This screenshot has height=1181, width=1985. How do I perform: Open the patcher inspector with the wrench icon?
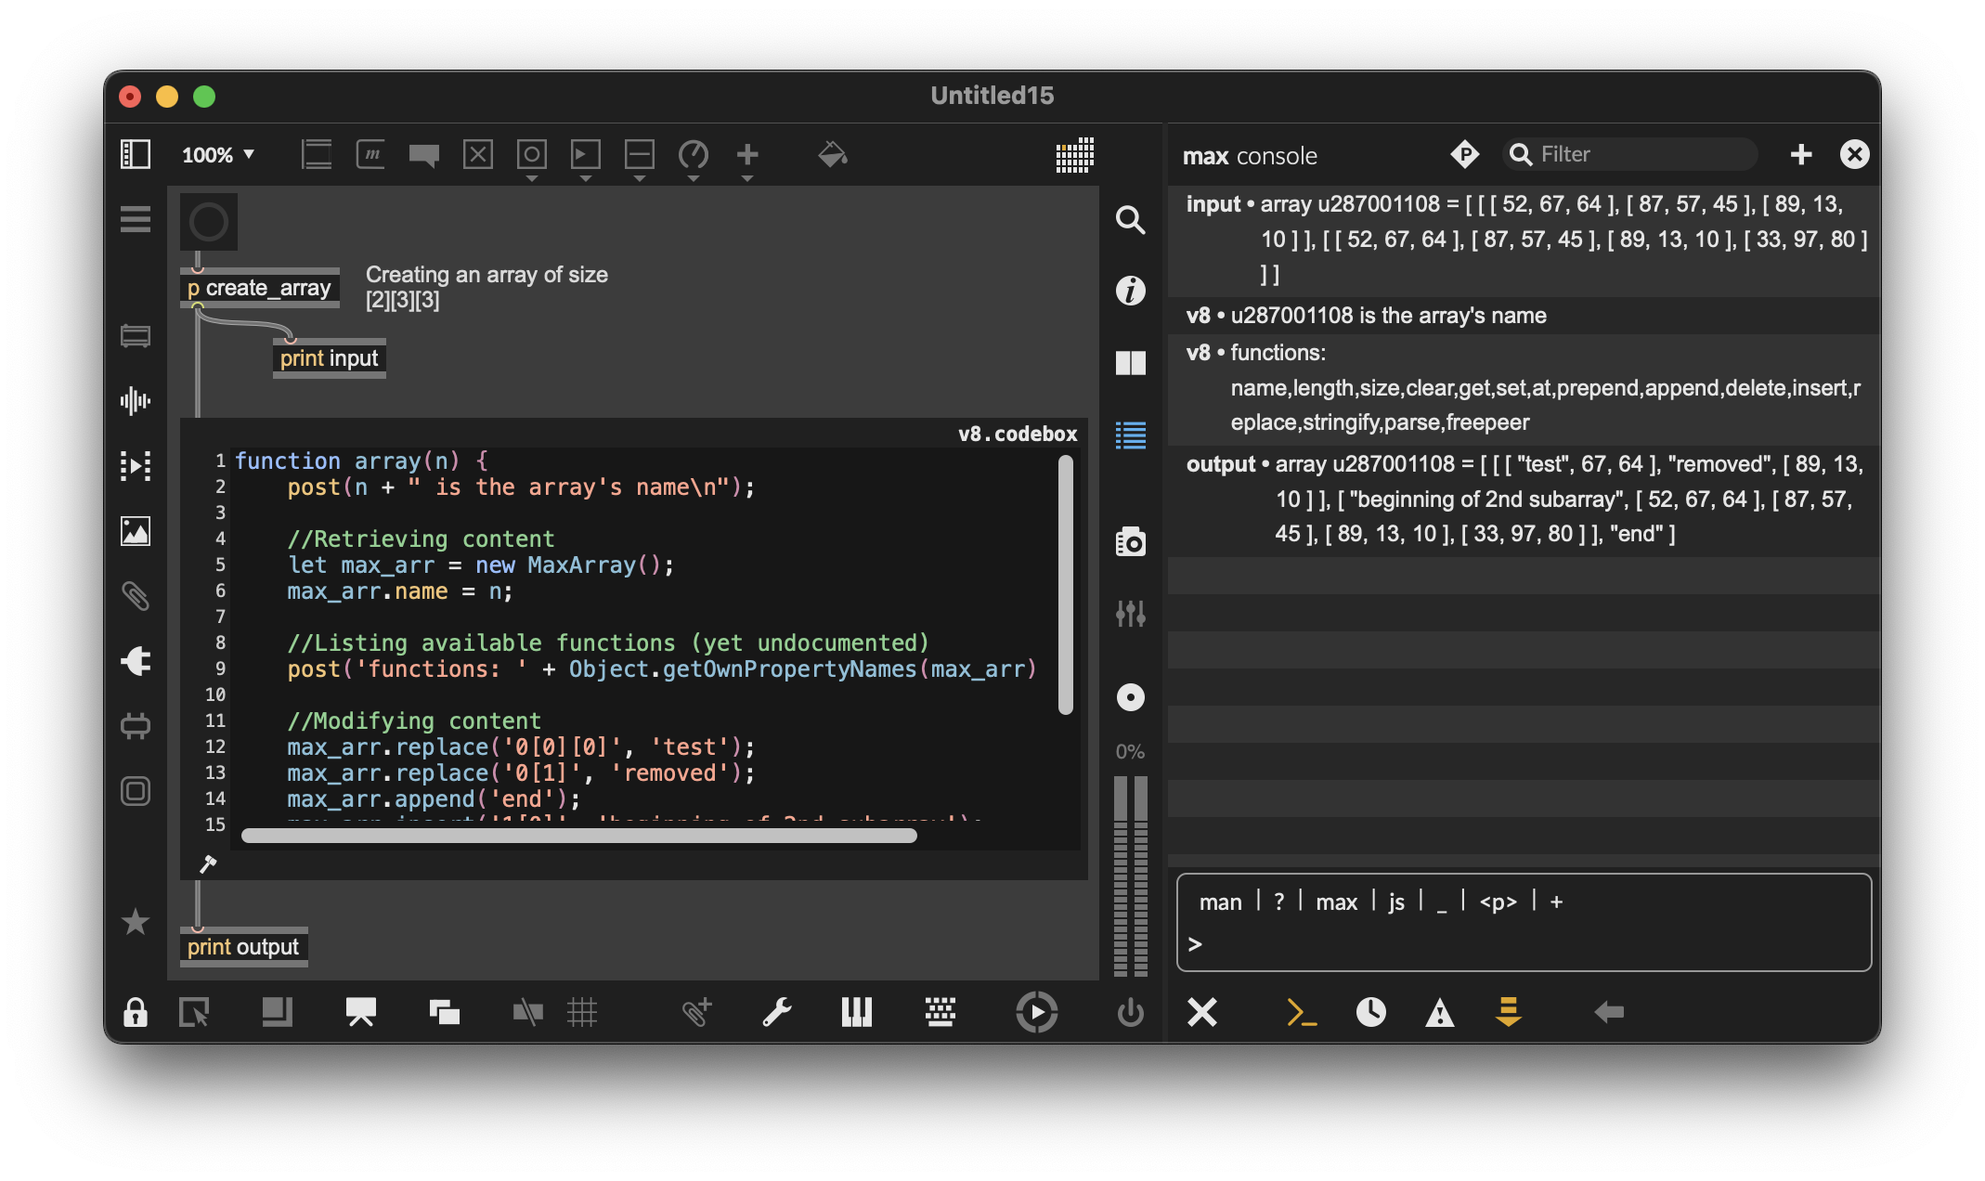pyautogui.click(x=778, y=1012)
